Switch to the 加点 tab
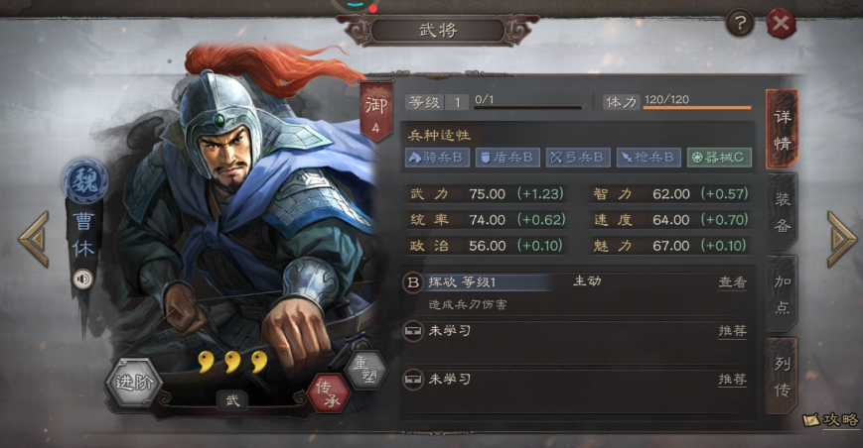863x448 pixels. (x=783, y=294)
